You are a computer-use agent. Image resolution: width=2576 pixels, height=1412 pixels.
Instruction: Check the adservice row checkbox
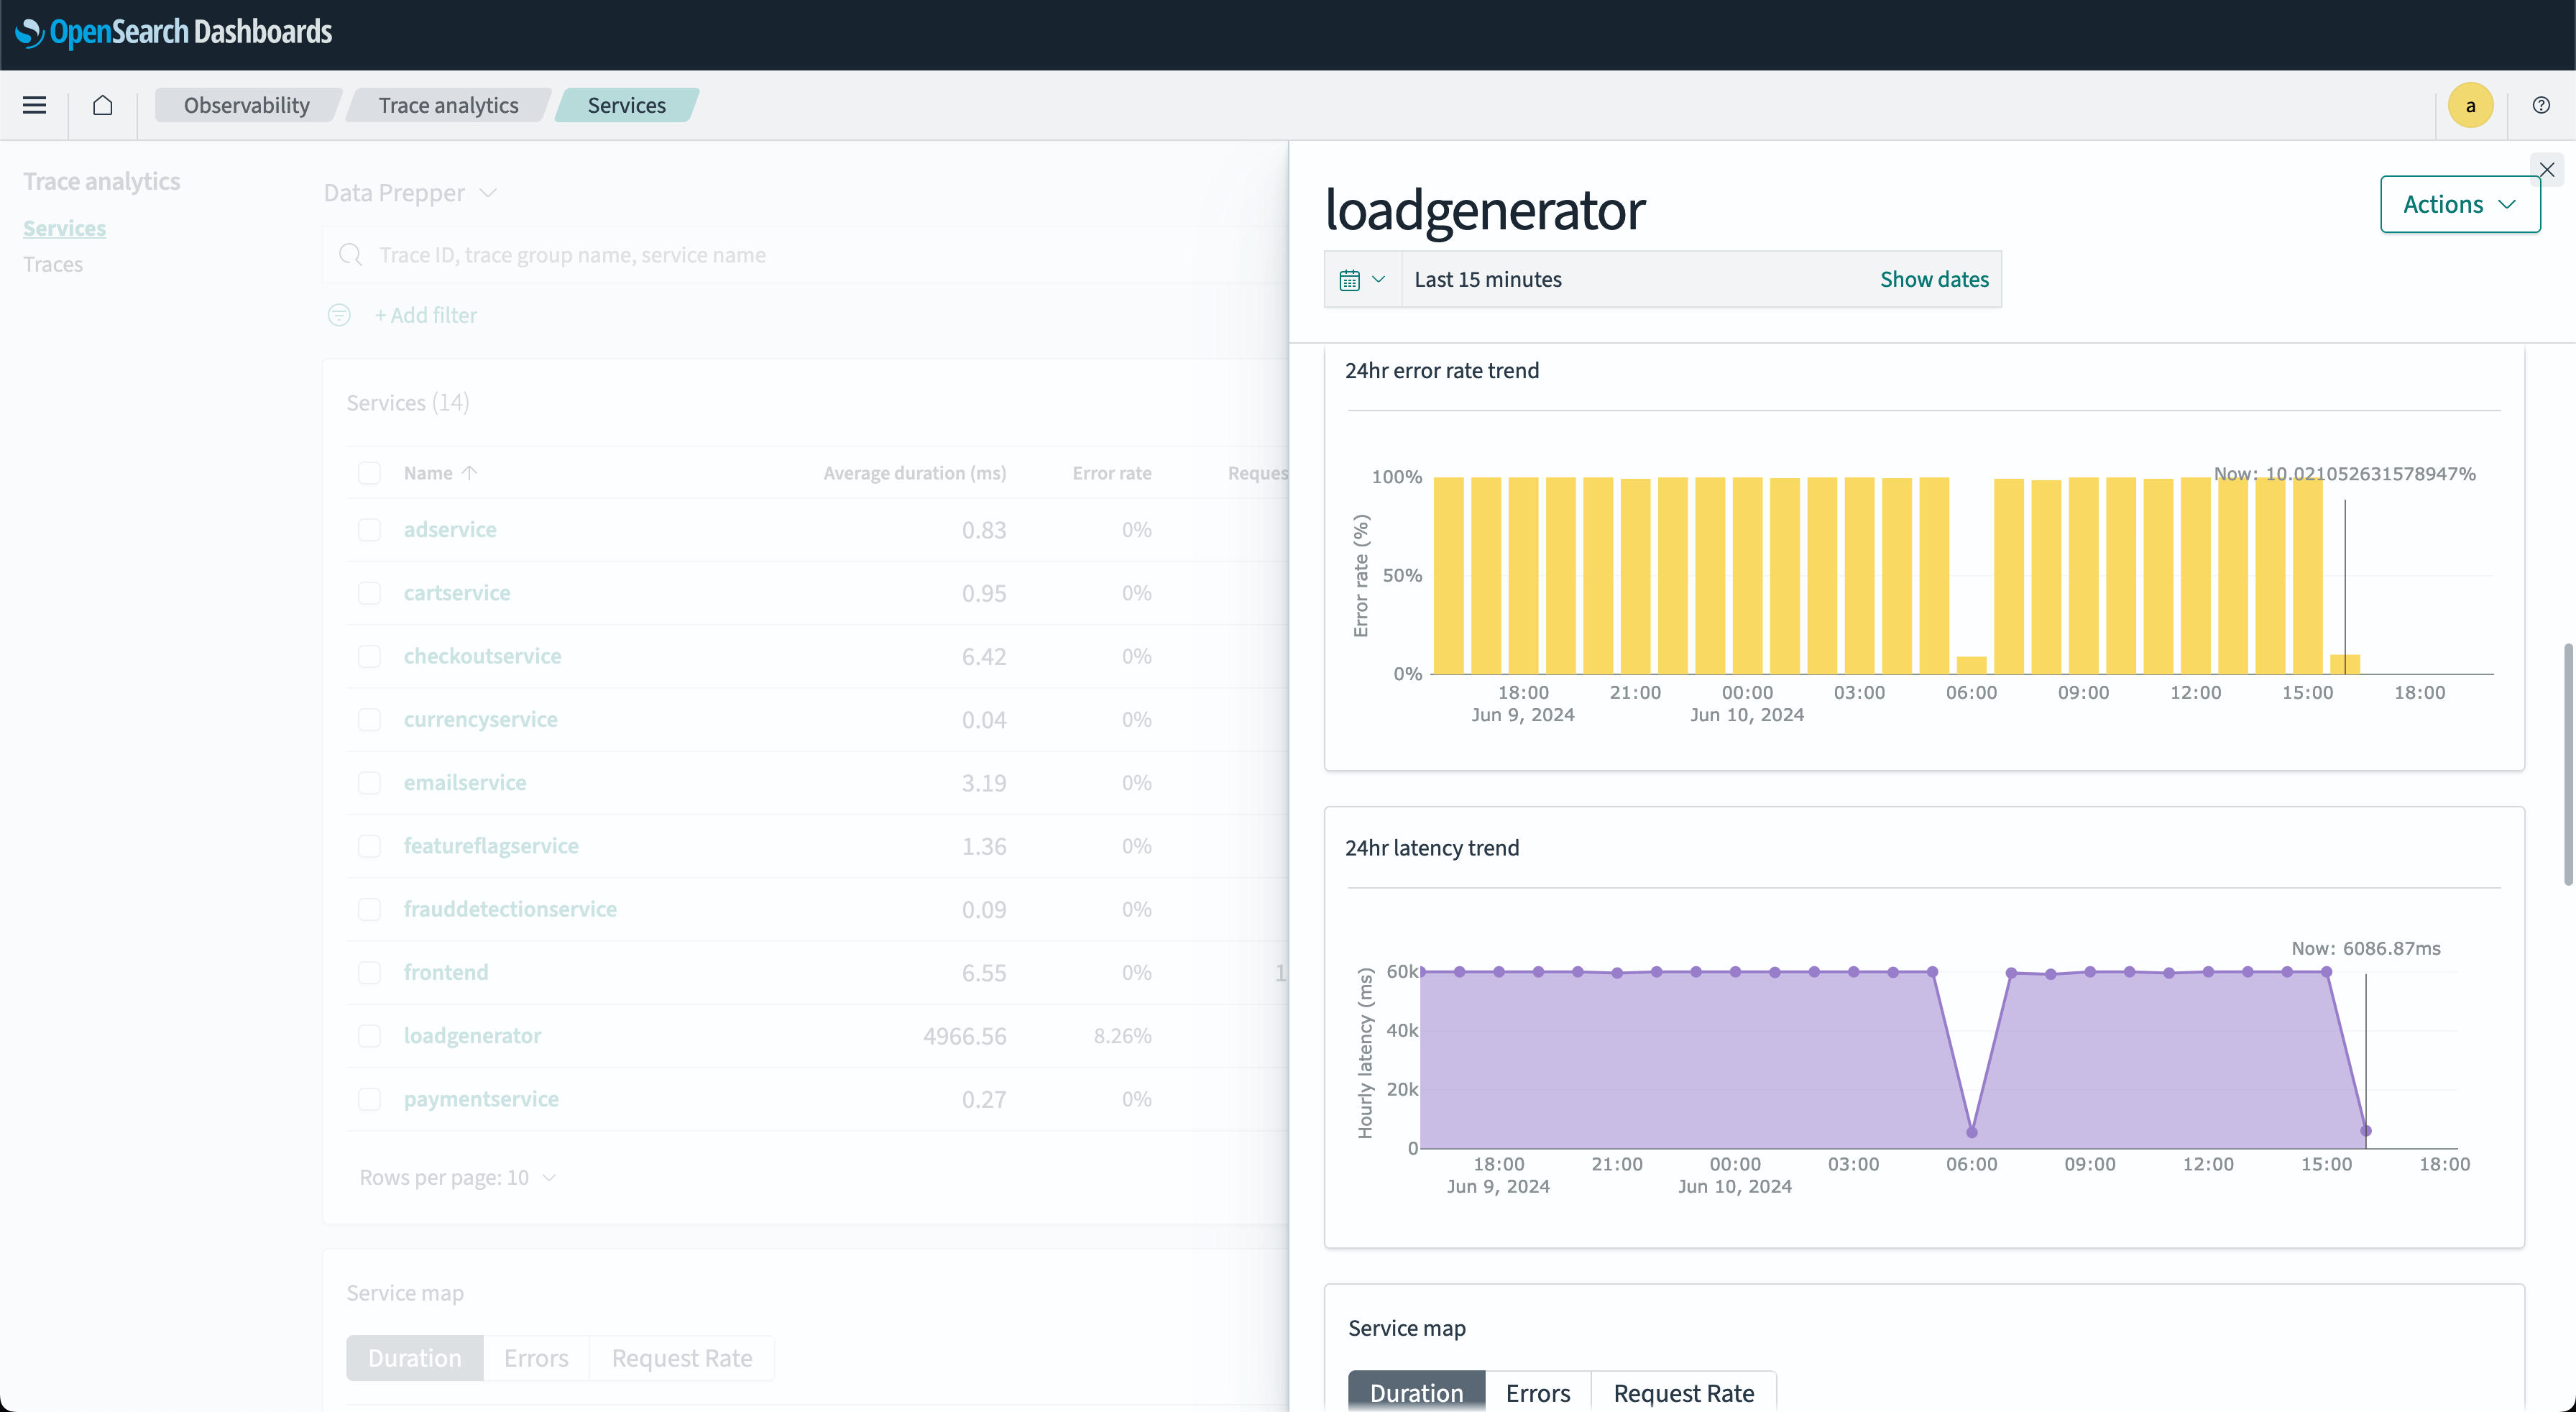tap(369, 530)
